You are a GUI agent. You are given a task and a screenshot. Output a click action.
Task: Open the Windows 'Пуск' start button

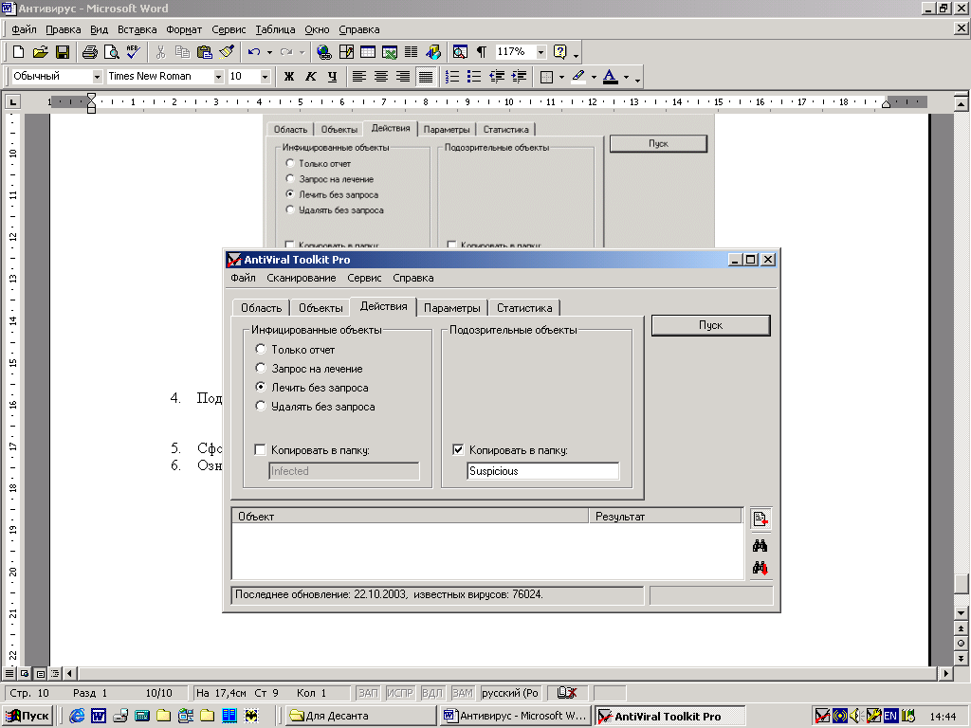(x=27, y=716)
